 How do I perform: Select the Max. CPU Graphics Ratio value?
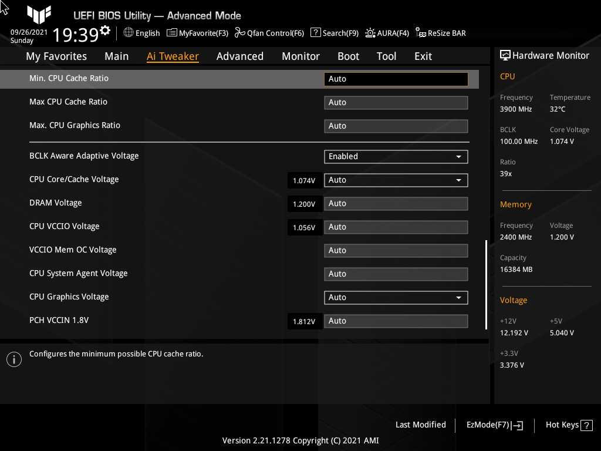[x=396, y=126]
